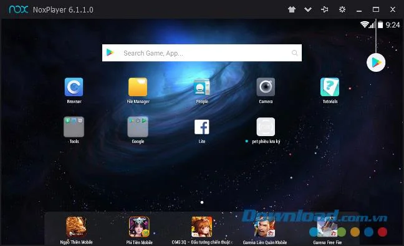Launch Phi Tiên Mobile game

(139, 227)
